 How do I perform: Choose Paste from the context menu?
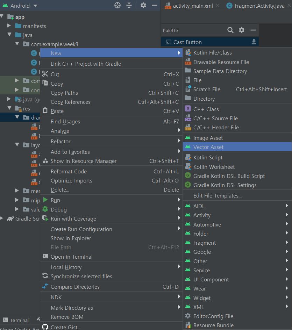(111, 111)
